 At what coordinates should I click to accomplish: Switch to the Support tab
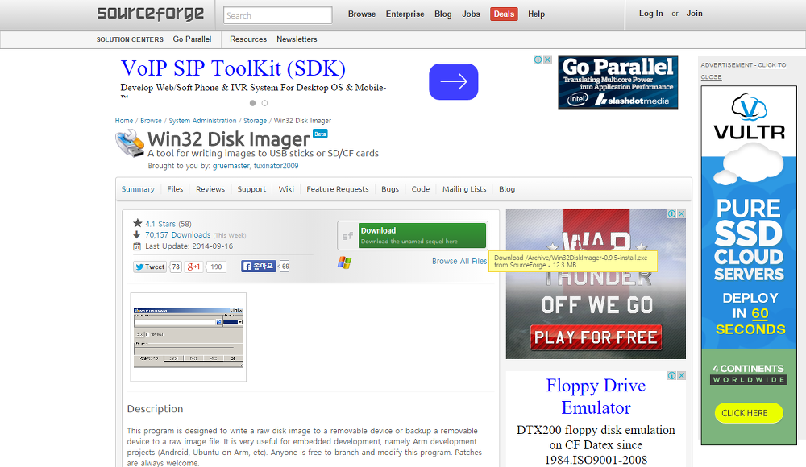coord(251,189)
